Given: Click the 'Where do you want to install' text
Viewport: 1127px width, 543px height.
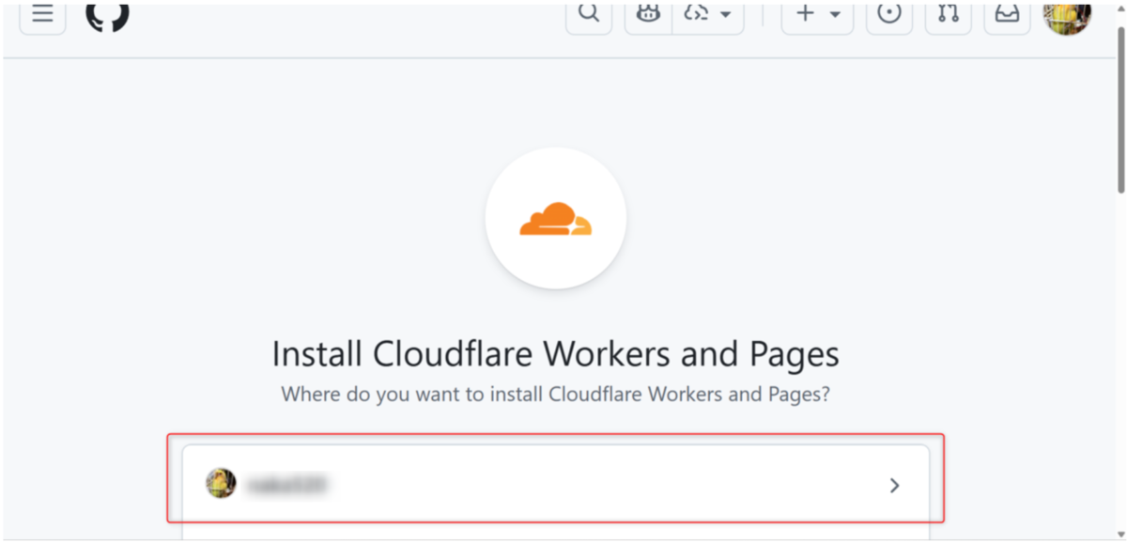Looking at the screenshot, I should 556,394.
